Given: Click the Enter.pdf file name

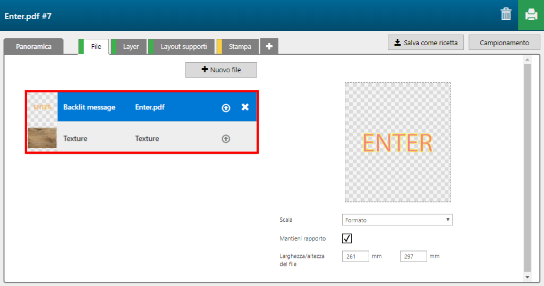Looking at the screenshot, I should pos(150,107).
